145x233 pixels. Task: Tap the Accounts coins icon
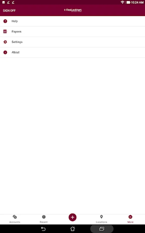pyautogui.click(x=15, y=217)
